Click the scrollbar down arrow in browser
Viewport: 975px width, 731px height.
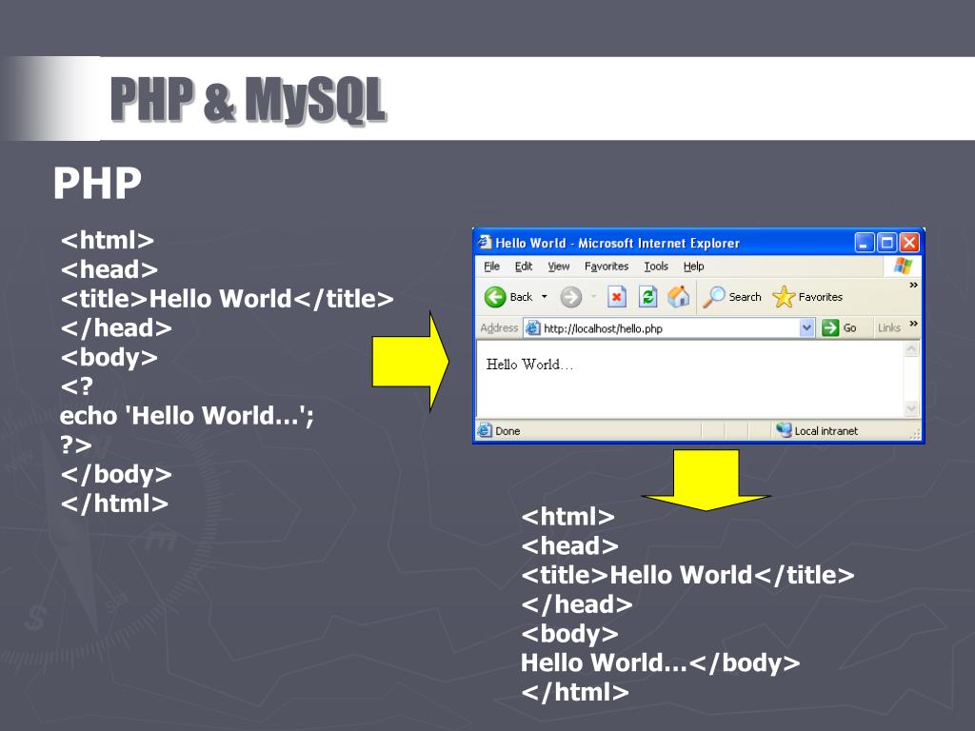[911, 408]
